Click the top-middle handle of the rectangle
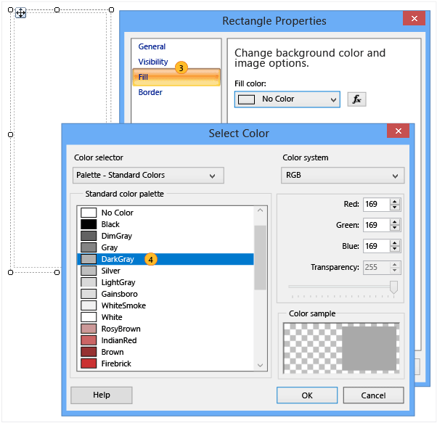 (x=57, y=9)
